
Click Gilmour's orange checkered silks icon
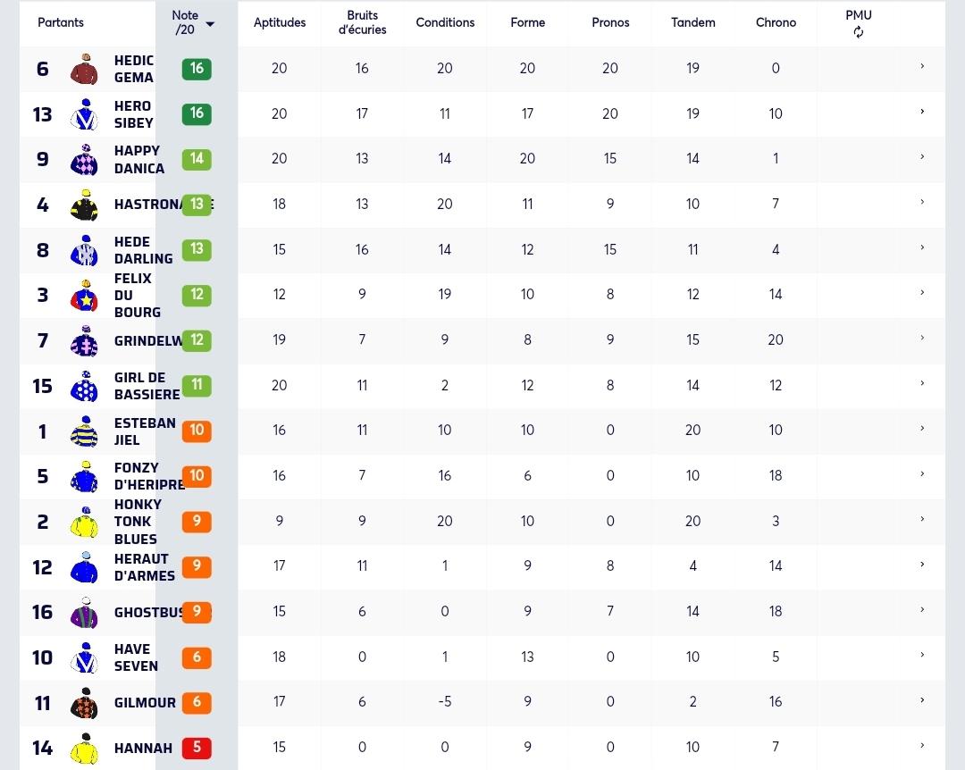[84, 703]
